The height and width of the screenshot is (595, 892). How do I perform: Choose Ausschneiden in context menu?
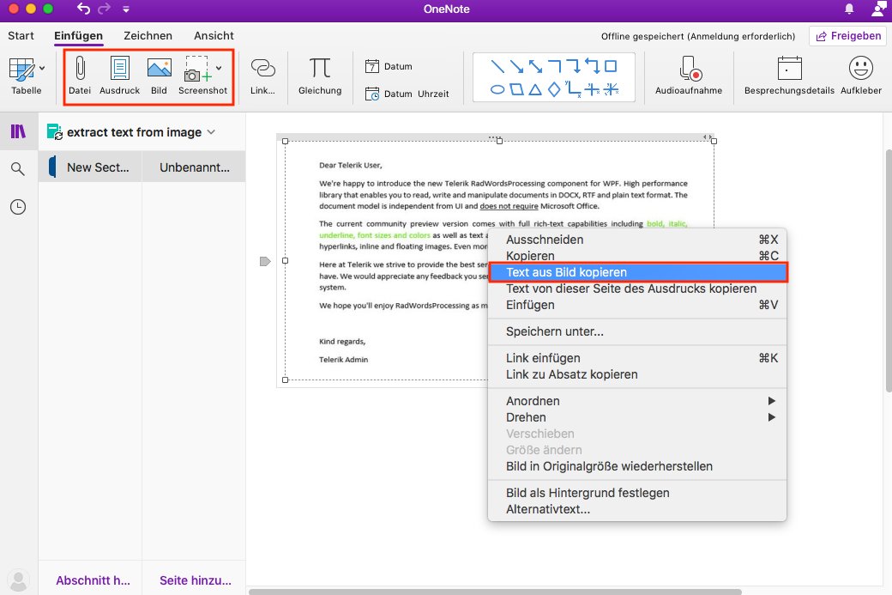click(x=637, y=240)
